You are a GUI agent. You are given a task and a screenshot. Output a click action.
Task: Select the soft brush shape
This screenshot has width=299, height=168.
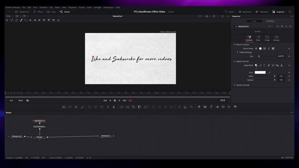[x=256, y=49]
